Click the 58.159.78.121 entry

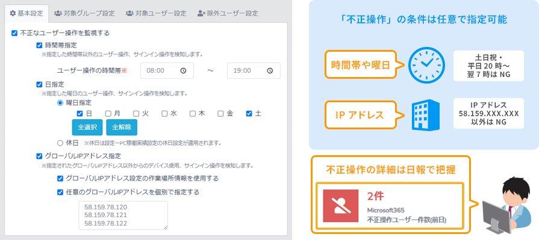pyautogui.click(x=105, y=215)
